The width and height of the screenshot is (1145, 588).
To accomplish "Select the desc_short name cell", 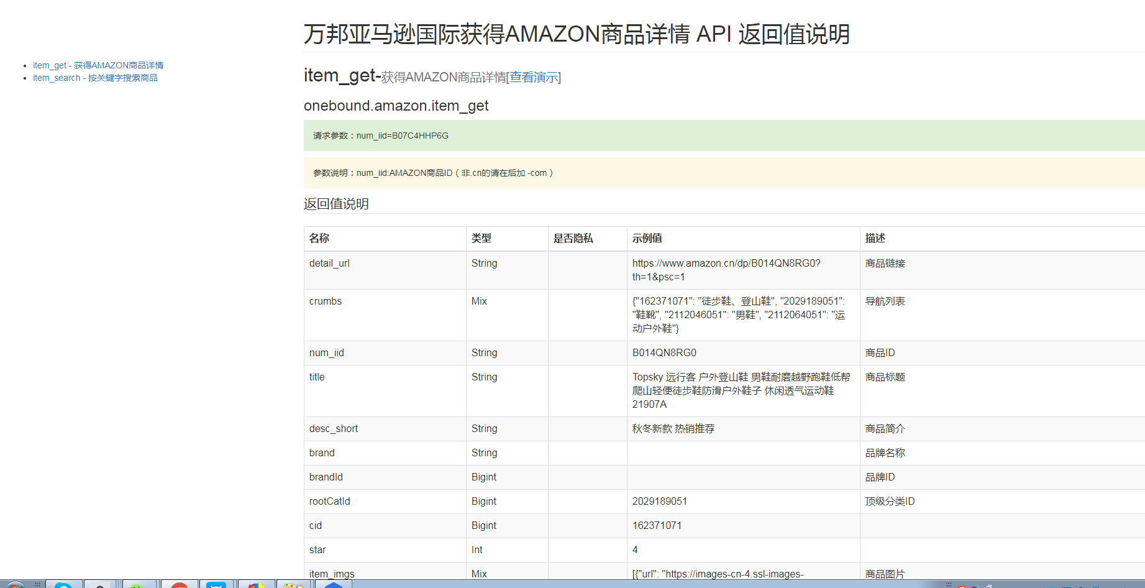I will coord(385,429).
